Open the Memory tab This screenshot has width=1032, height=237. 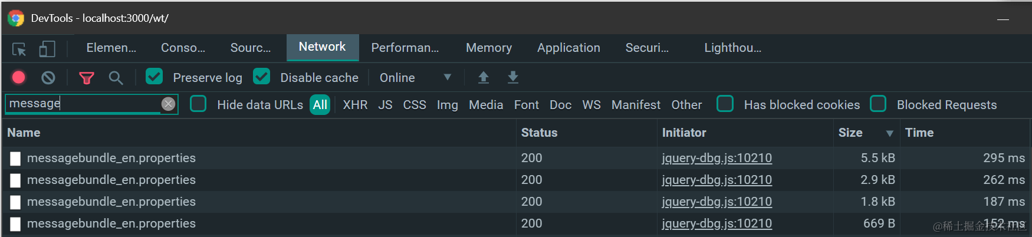[489, 48]
